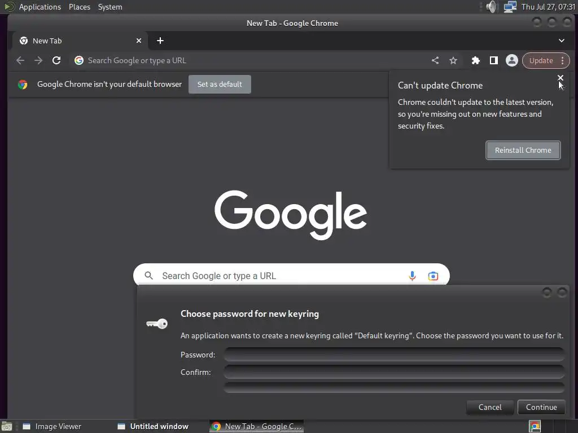Click Continue in the keyring dialog
Image resolution: width=578 pixels, height=433 pixels.
[541, 407]
